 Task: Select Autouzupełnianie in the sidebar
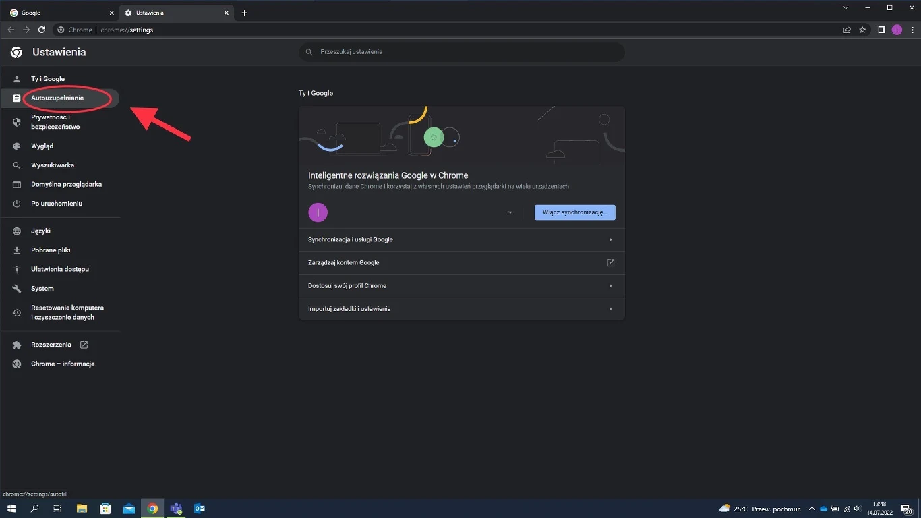[x=57, y=98]
